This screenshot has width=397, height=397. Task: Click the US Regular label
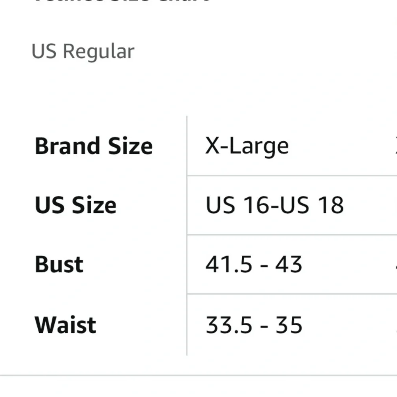pyautogui.click(x=83, y=52)
